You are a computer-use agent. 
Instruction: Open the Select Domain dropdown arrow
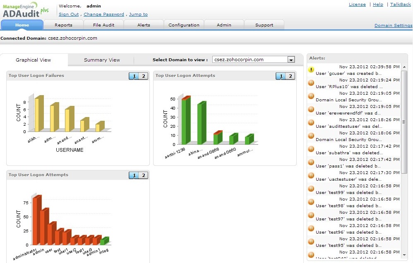(291, 60)
